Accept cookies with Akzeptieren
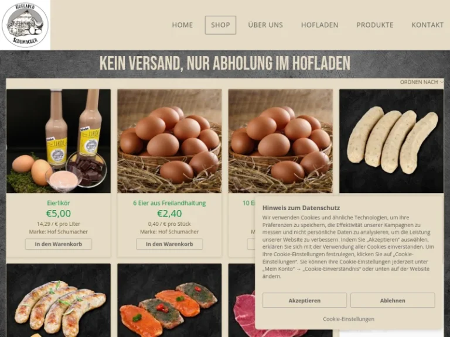The width and height of the screenshot is (450, 337). 305,300
